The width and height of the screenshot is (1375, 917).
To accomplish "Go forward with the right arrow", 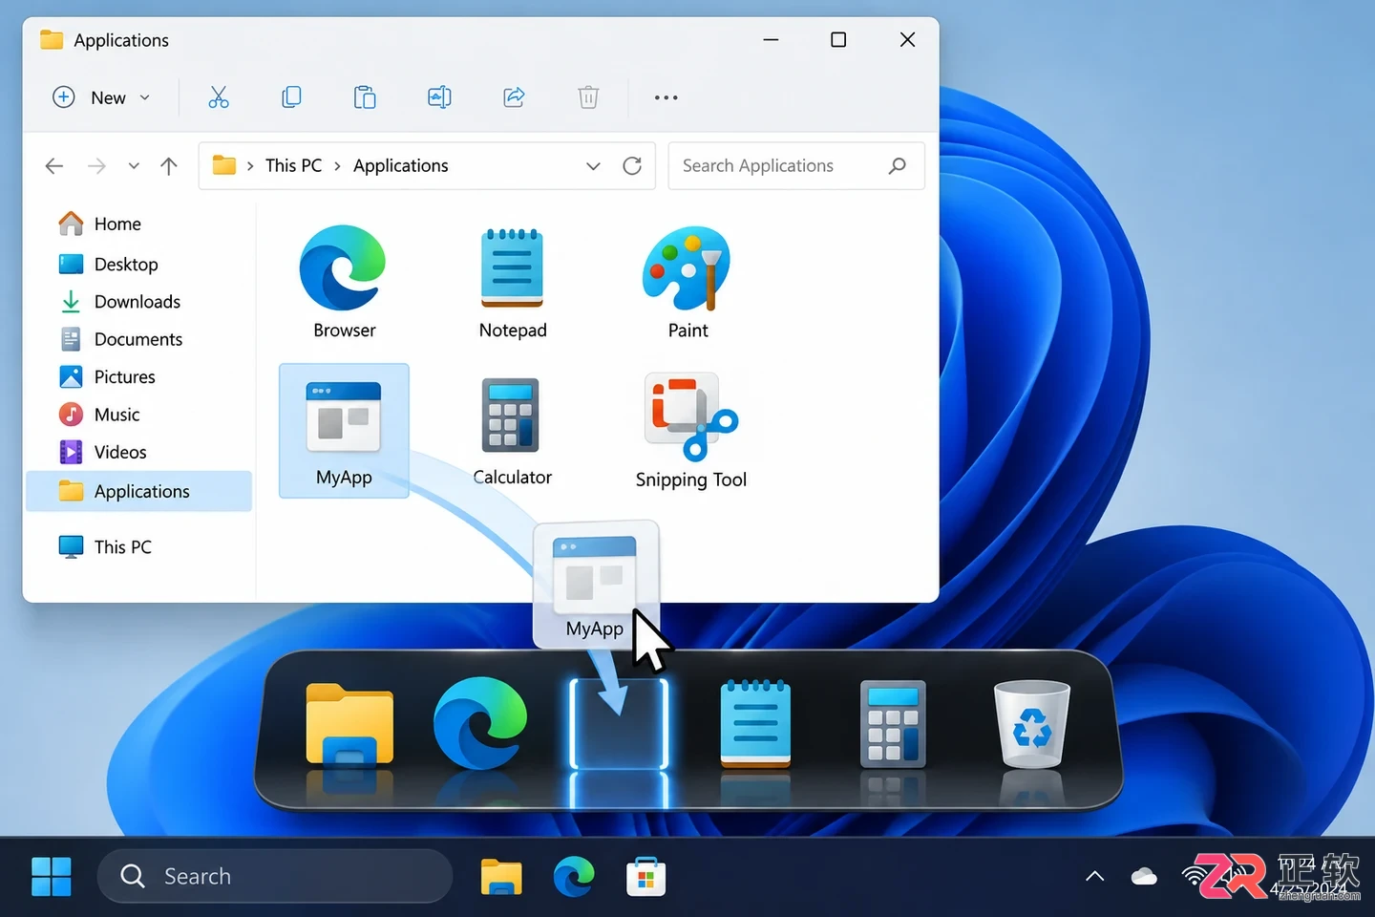I will point(96,166).
